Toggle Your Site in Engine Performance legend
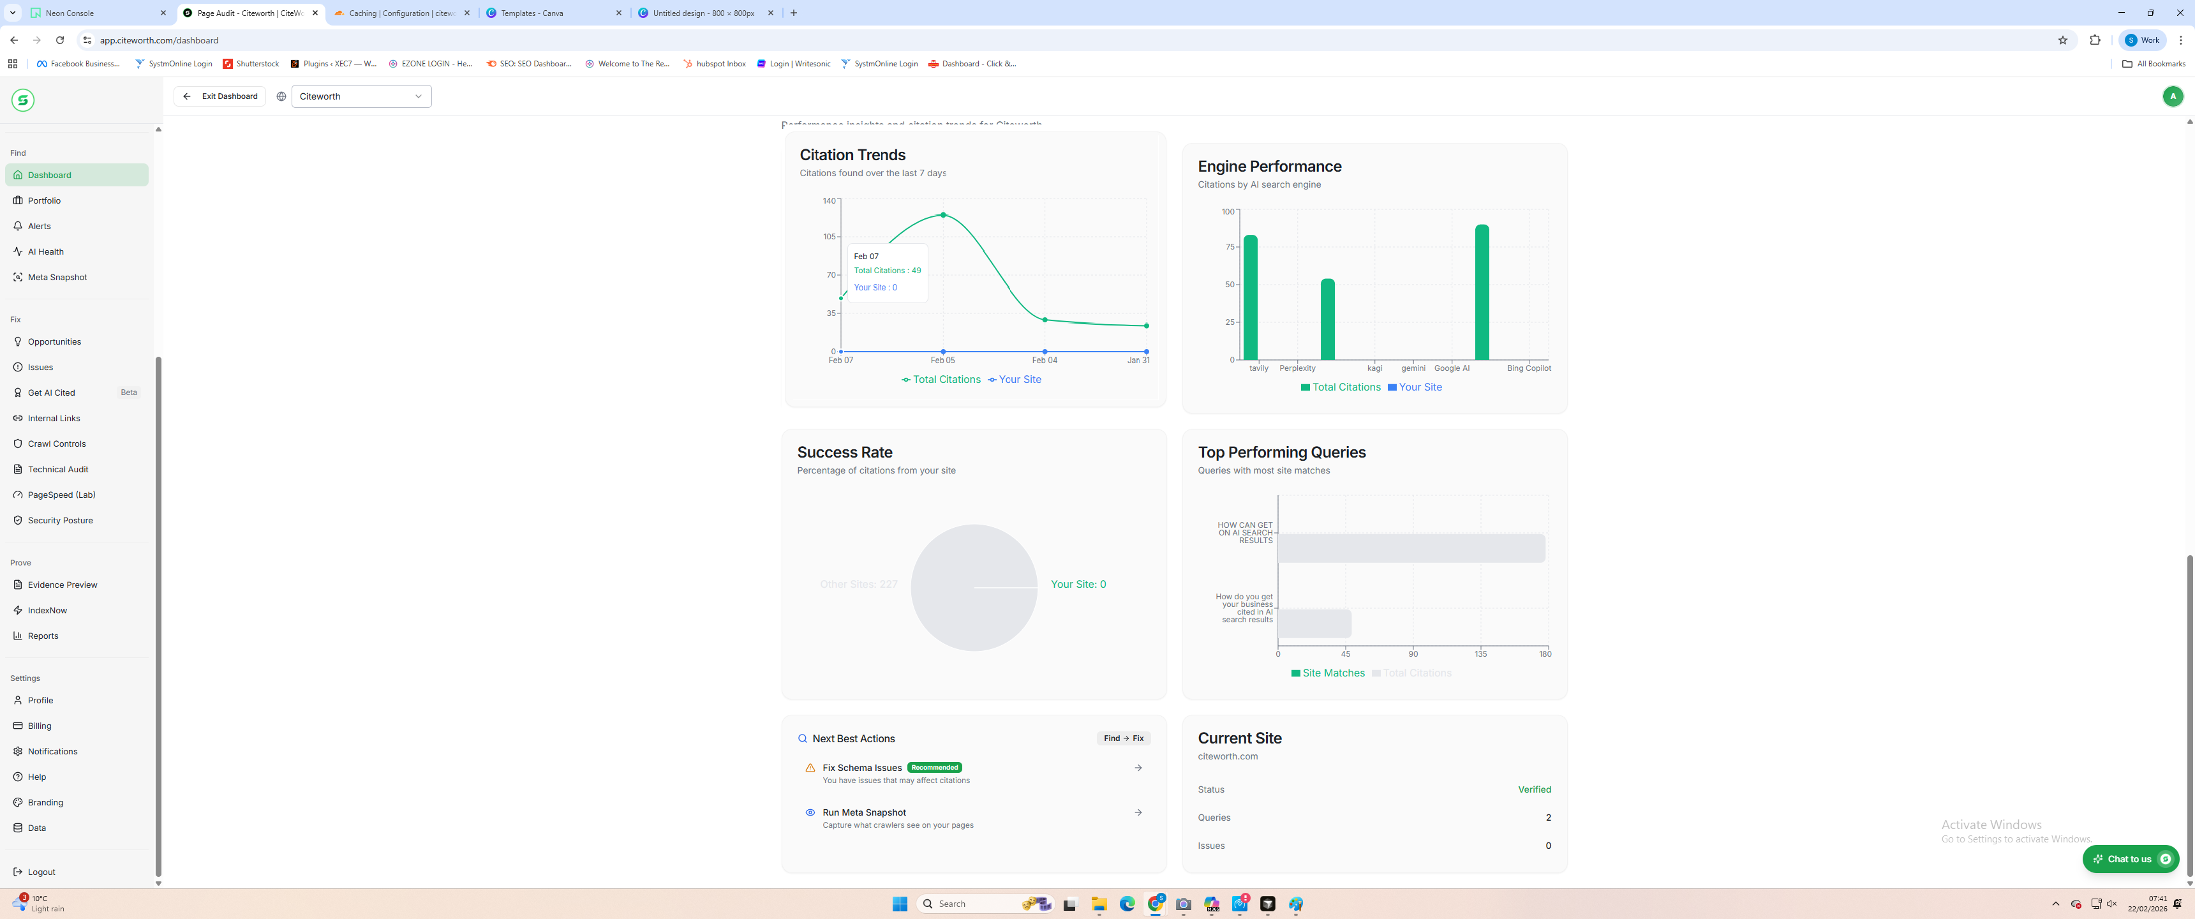The width and height of the screenshot is (2195, 919). 1415,387
